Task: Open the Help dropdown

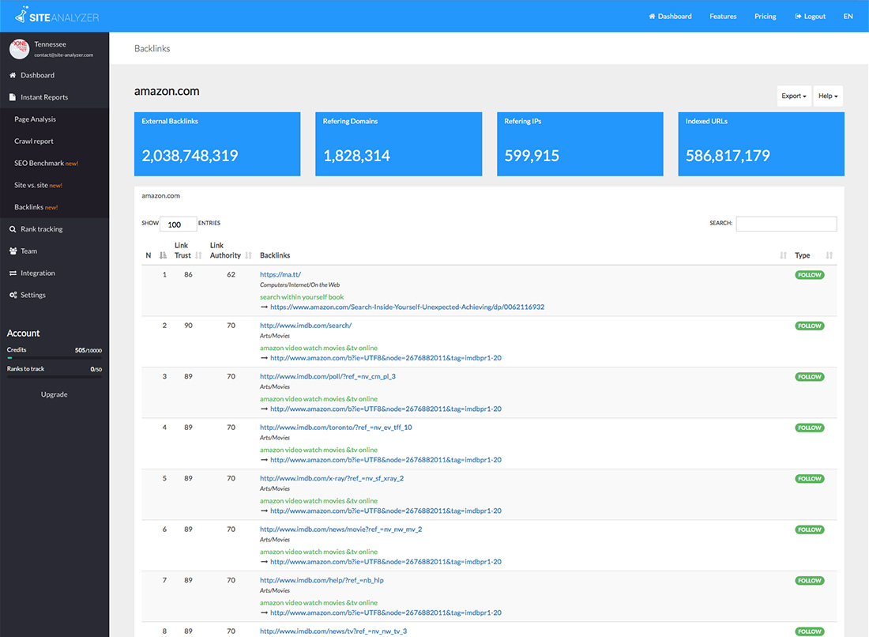Action: pyautogui.click(x=828, y=96)
